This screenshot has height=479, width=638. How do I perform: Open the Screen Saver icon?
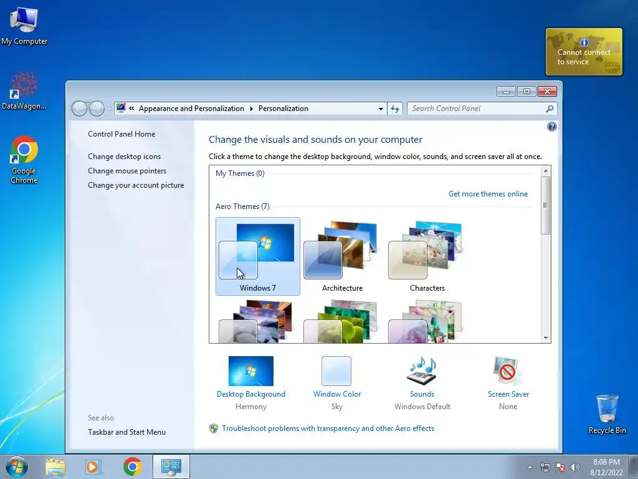pos(508,371)
